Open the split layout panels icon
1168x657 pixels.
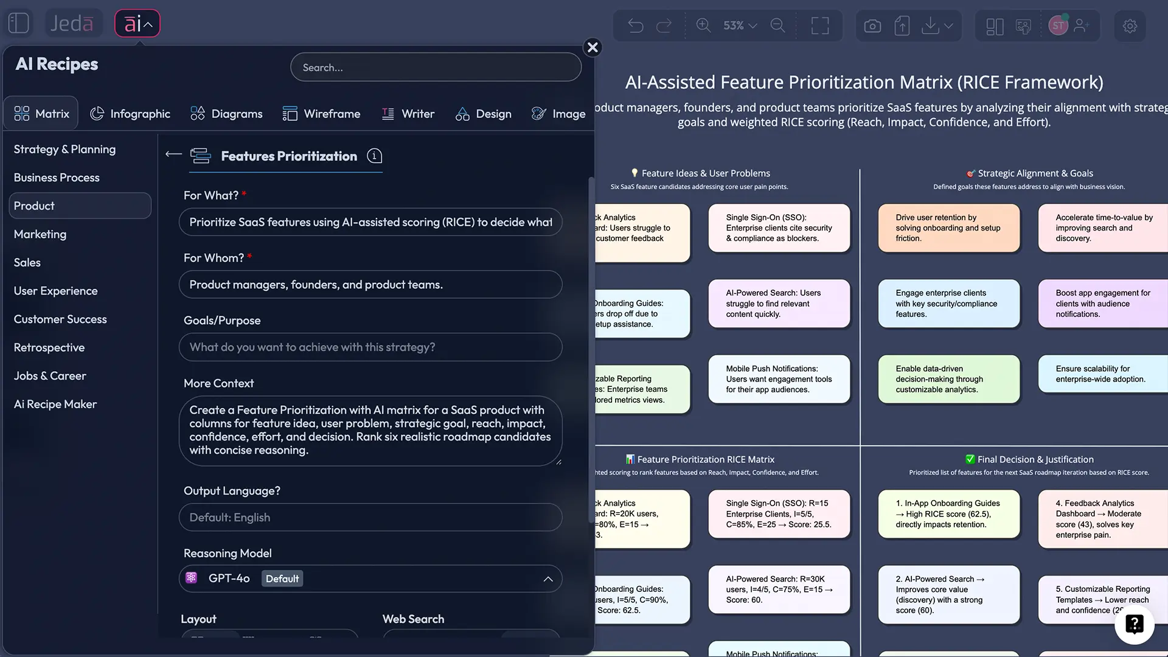pos(994,26)
